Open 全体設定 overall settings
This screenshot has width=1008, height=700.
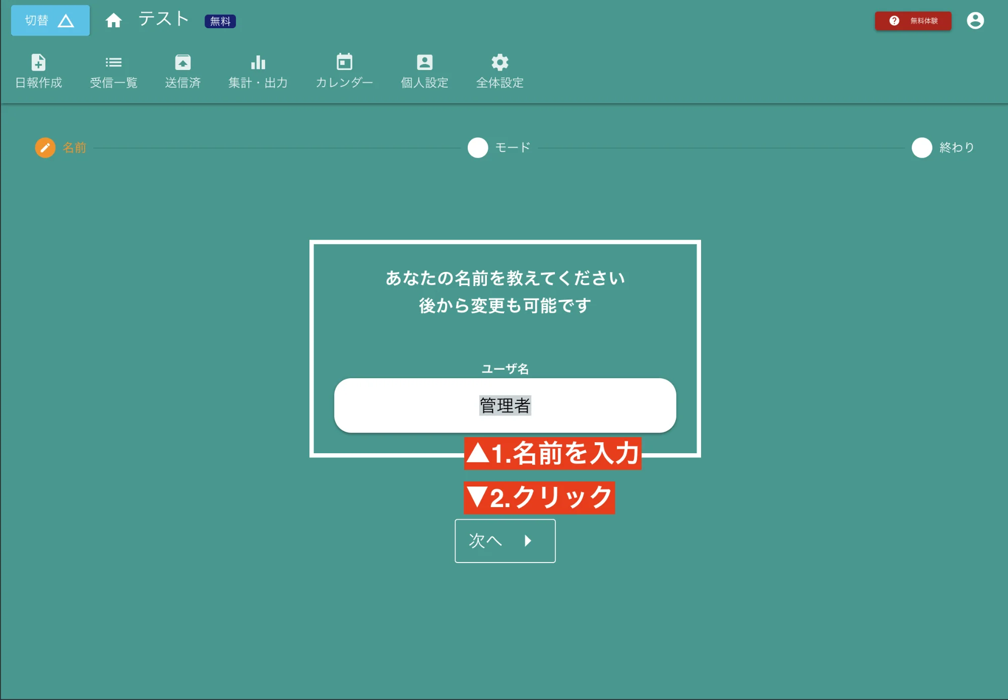tap(499, 71)
